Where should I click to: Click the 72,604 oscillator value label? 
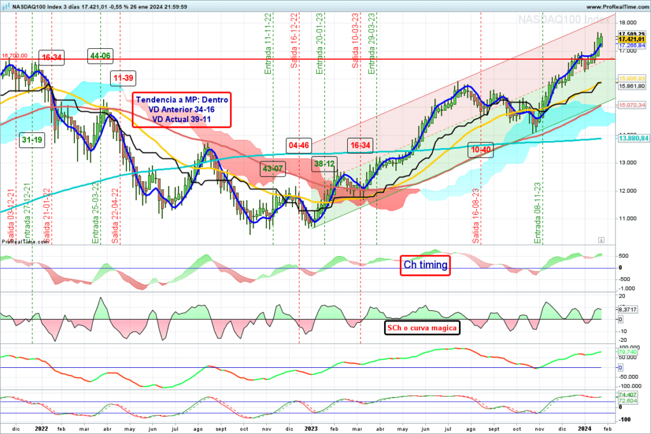627,401
